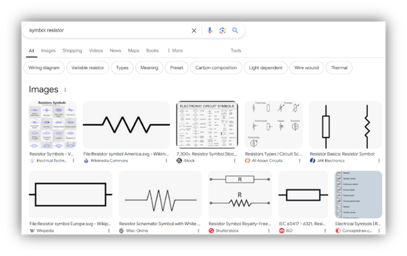Select the Wiring diagram filter chip

[x=46, y=68]
